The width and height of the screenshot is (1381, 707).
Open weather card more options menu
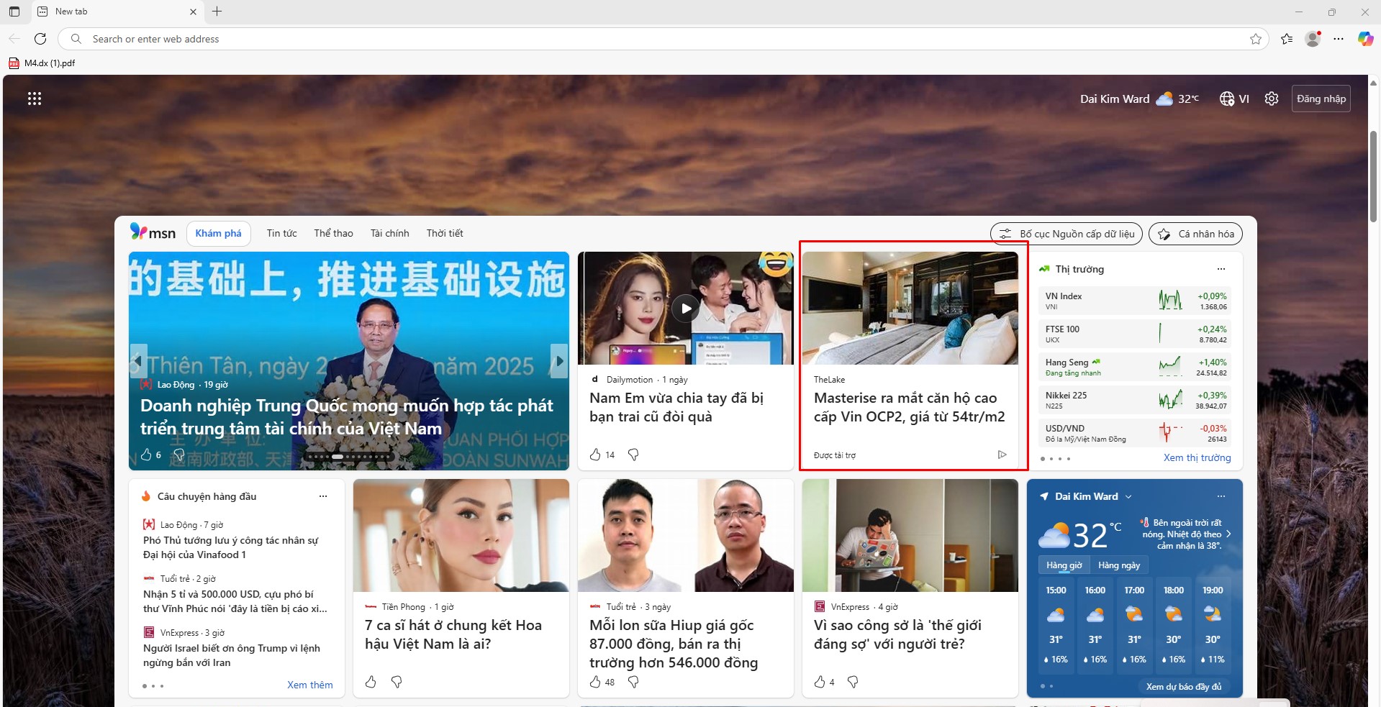pyautogui.click(x=1221, y=496)
